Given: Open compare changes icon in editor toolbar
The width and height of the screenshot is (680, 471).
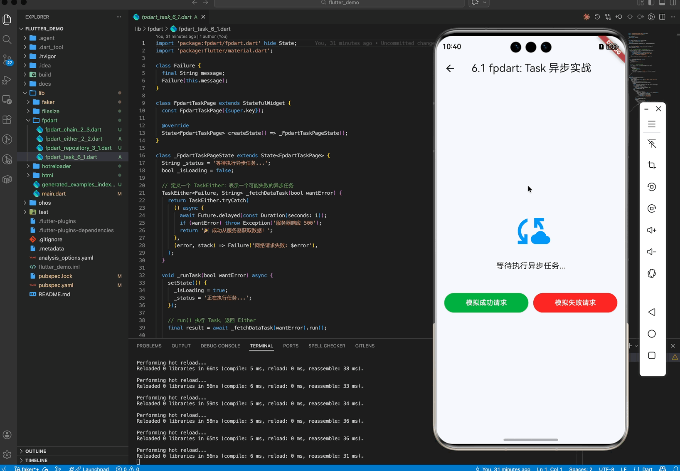Looking at the screenshot, I should 608,17.
